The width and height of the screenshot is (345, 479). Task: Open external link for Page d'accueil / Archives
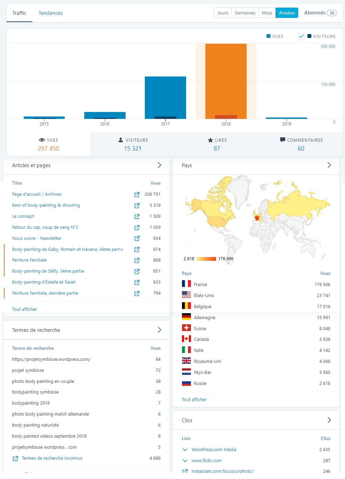point(137,195)
